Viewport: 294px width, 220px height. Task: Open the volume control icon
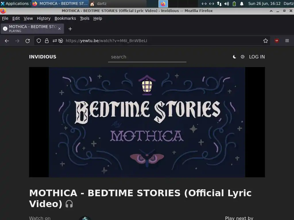point(227,4)
